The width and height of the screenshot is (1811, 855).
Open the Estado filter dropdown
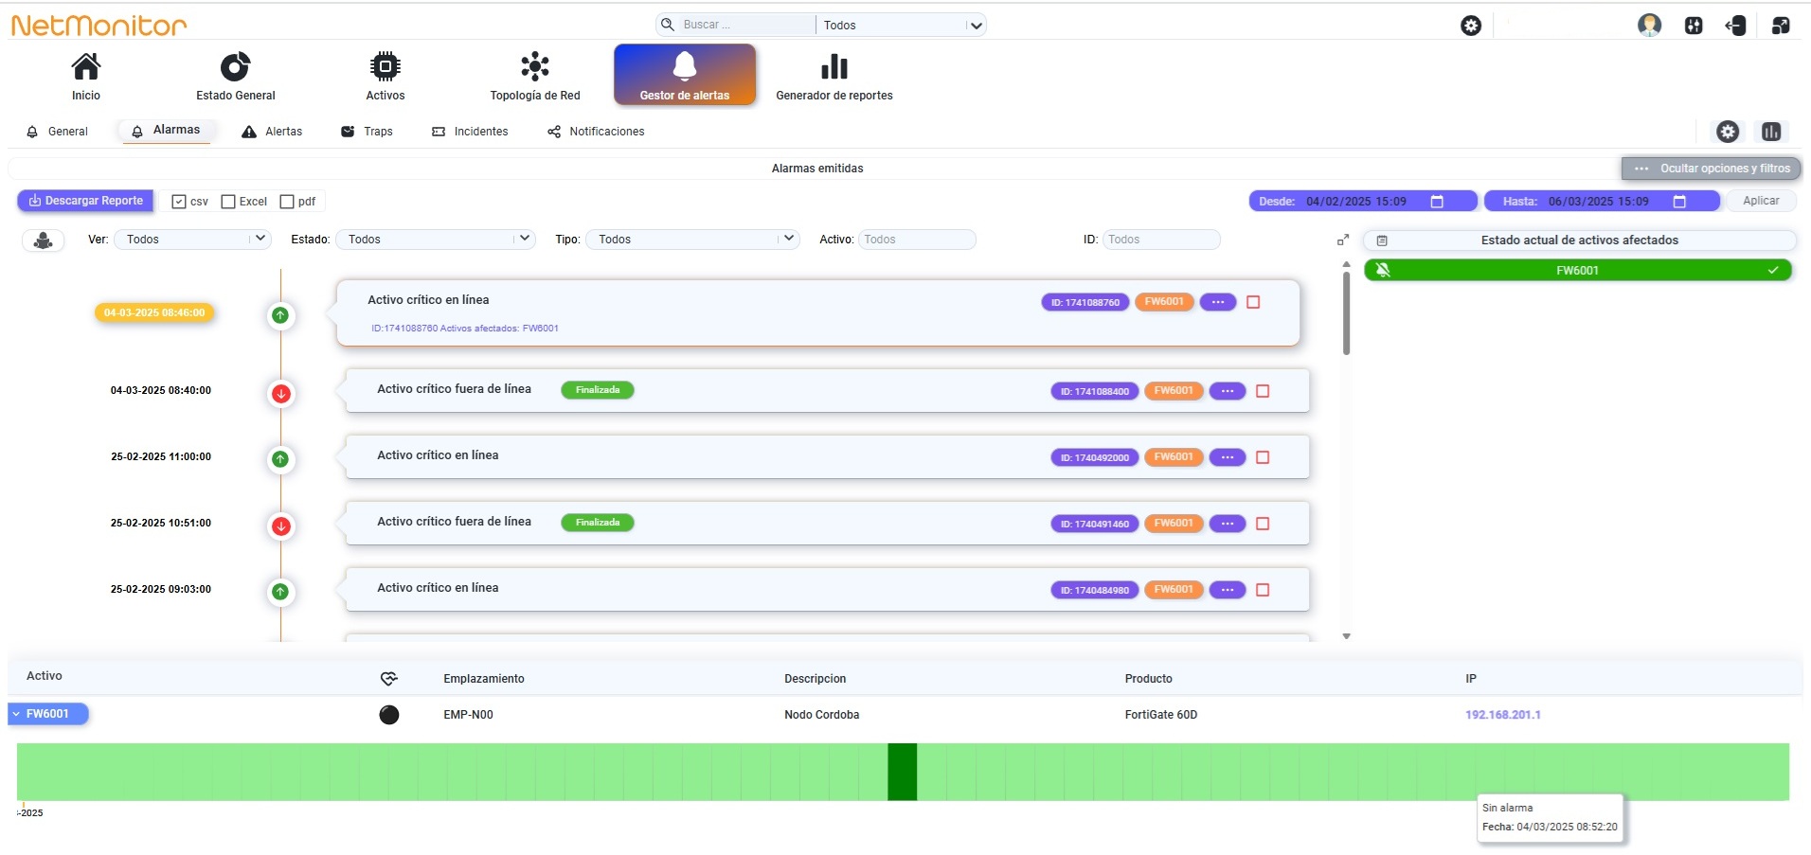pos(436,240)
